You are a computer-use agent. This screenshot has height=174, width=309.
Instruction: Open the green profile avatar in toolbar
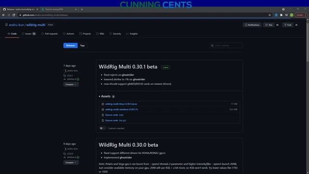point(292,15)
